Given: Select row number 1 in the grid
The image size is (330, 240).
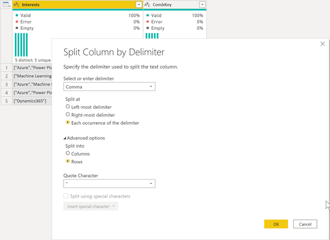Looking at the screenshot, I should [x=7, y=68].
